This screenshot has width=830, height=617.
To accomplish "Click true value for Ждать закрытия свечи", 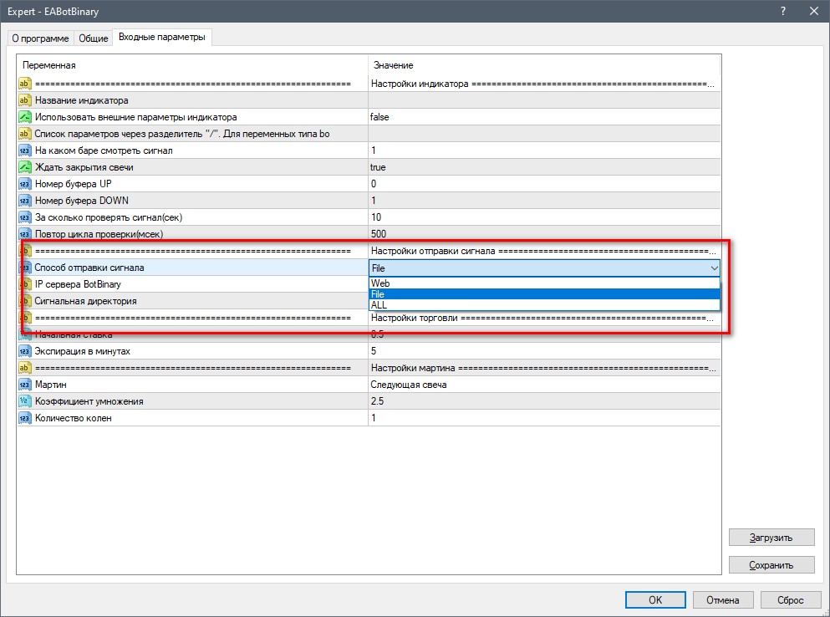I will point(378,167).
